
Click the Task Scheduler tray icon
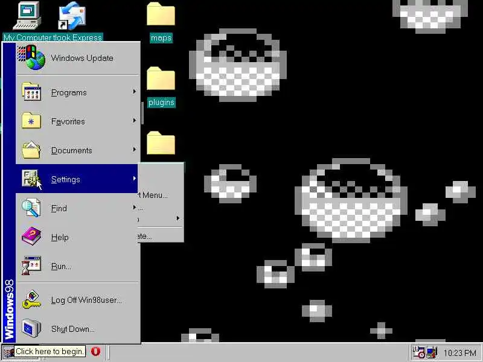click(x=419, y=352)
